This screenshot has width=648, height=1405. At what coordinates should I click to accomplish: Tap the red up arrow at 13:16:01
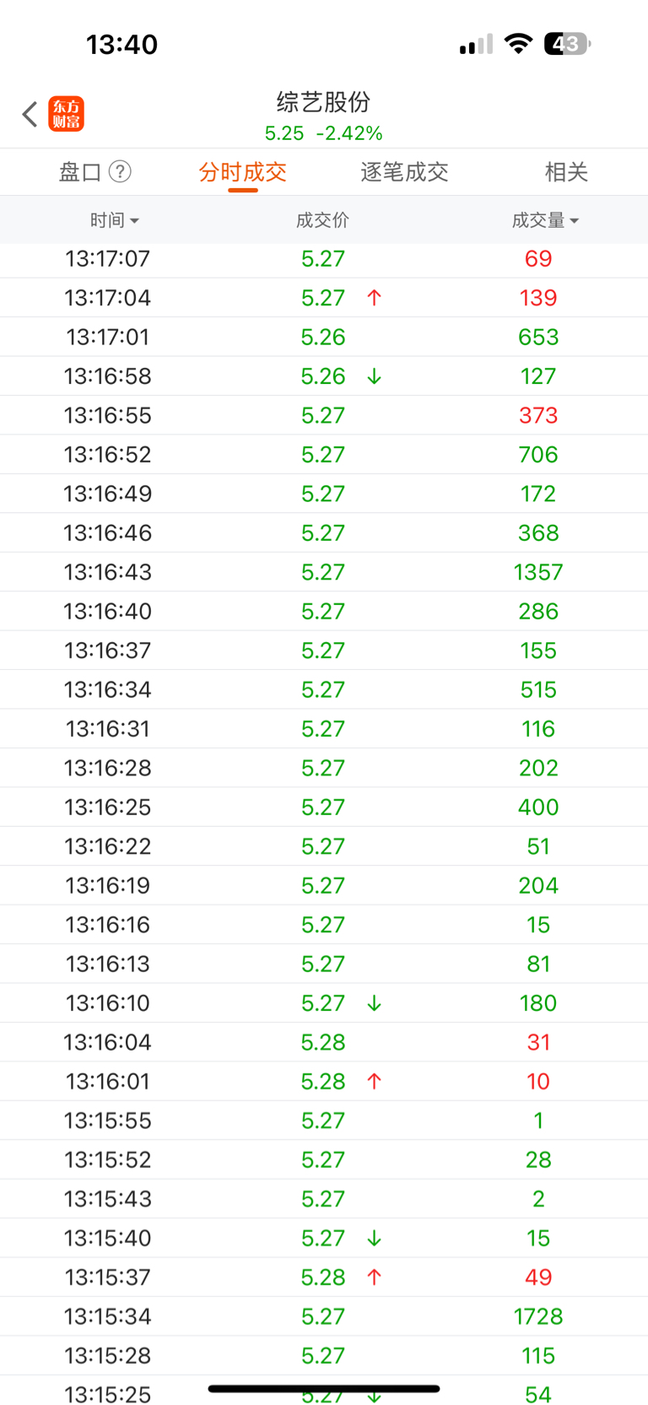(x=375, y=1082)
